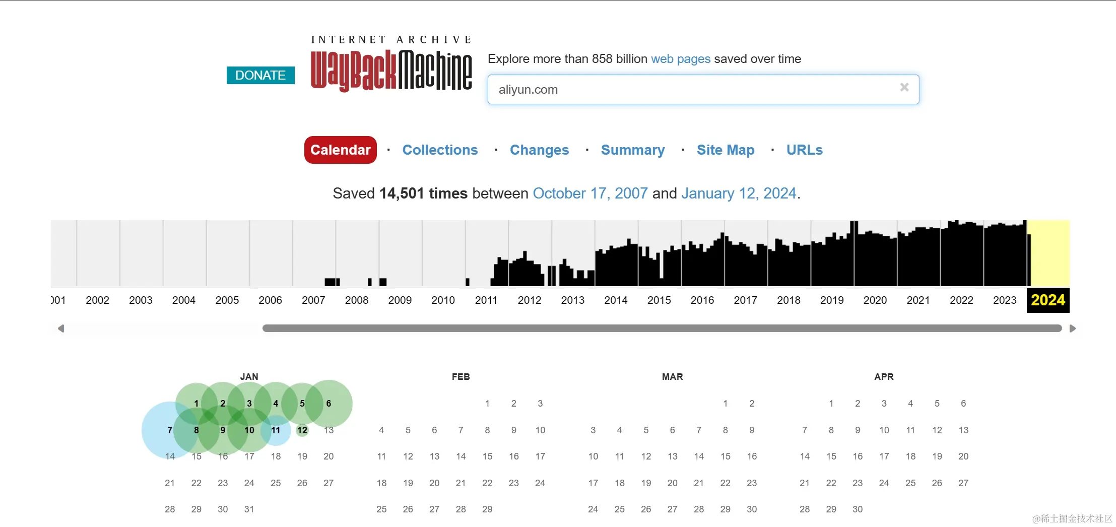
Task: Select year 2017 on the timeline
Action: (746, 300)
